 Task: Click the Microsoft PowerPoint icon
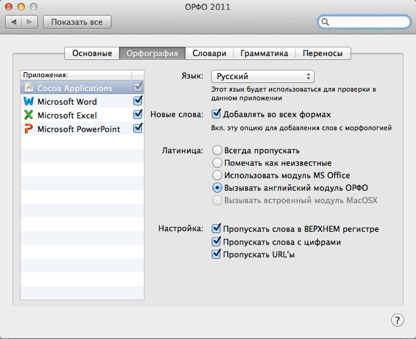coord(29,129)
